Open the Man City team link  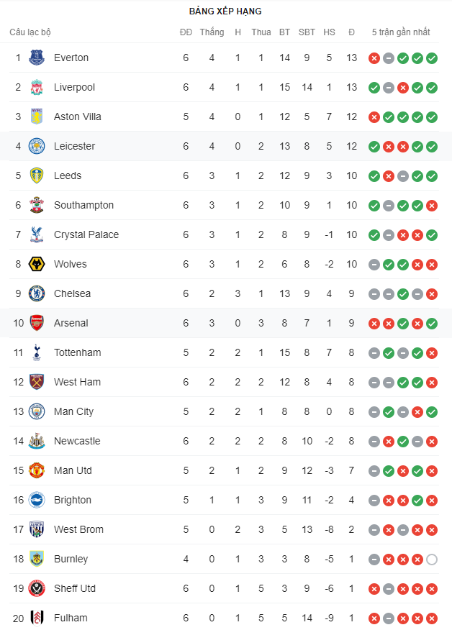tap(73, 411)
